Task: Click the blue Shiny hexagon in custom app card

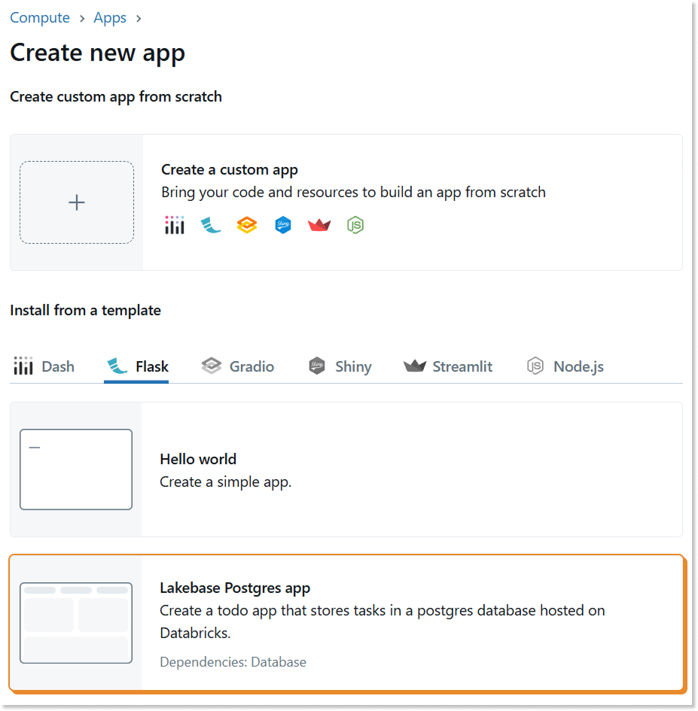Action: coord(283,225)
